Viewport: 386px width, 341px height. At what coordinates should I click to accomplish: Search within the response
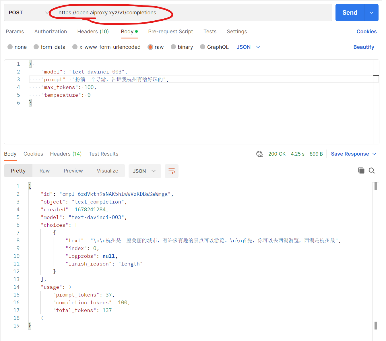tap(372, 170)
